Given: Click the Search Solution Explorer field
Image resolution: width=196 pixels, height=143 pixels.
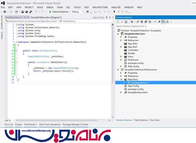Looking at the screenshot, I should pos(155,26).
